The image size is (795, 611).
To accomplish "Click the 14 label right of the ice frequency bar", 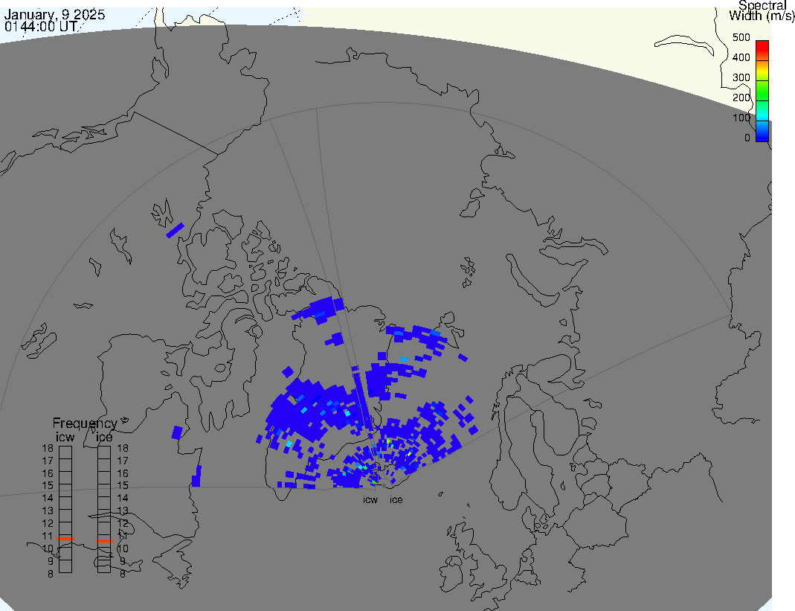I will click(123, 499).
